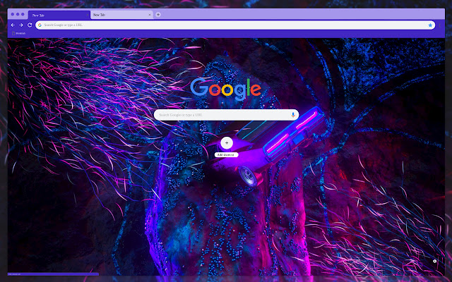Switch to the first New Tab
The image size is (452, 282).
[x=59, y=15]
